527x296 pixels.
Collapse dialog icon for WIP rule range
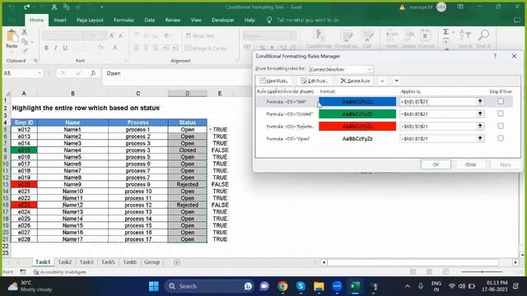point(480,101)
